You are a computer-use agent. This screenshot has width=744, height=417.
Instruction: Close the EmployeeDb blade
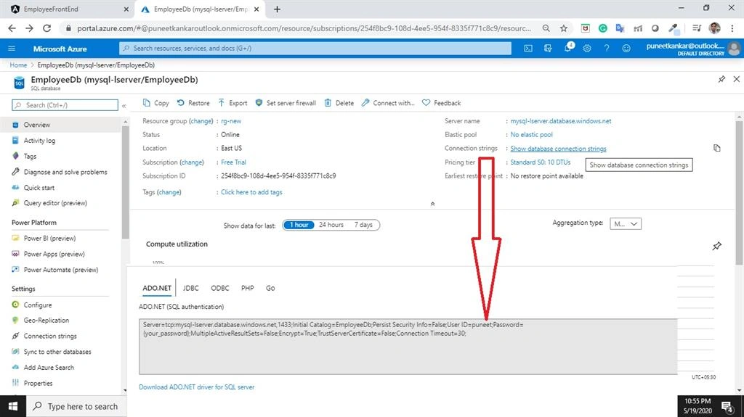737,79
